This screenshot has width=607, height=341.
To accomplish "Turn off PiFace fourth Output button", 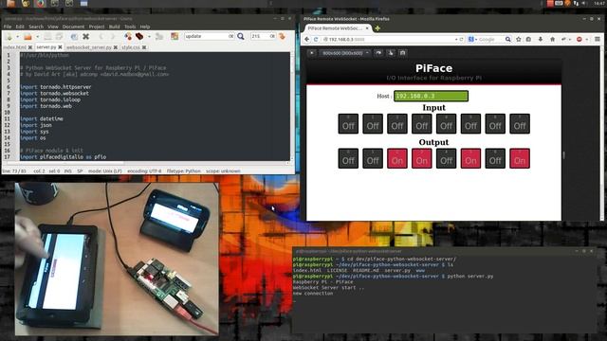I will point(421,158).
